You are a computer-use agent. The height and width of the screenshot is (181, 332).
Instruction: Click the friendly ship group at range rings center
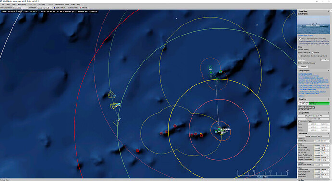tap(220, 131)
